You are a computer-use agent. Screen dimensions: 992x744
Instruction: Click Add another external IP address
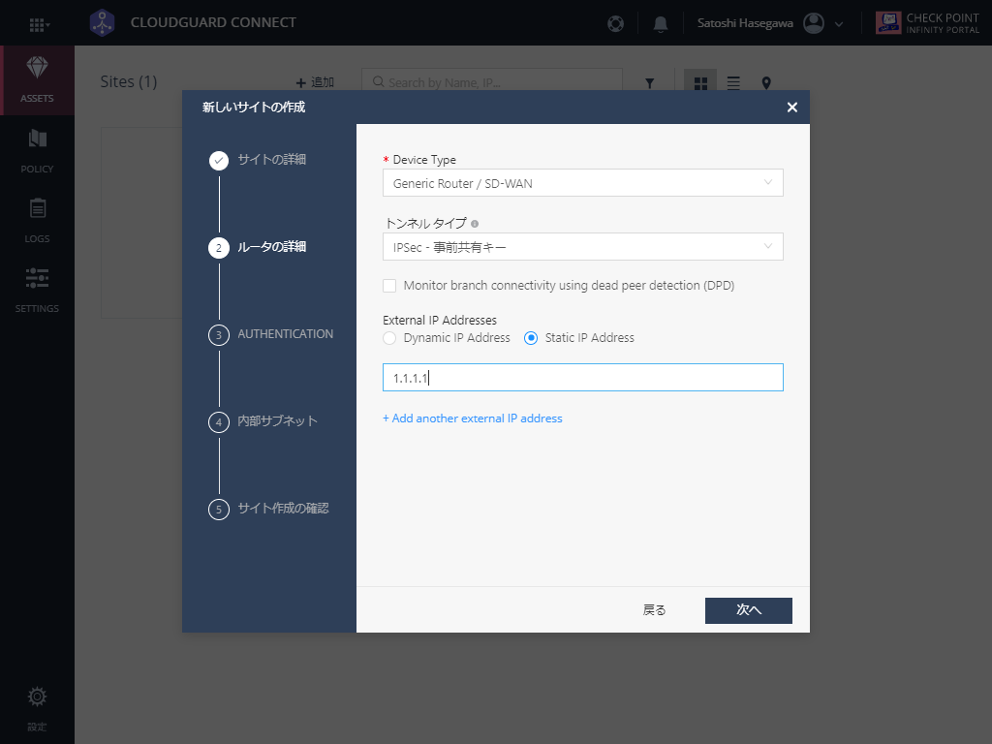click(x=473, y=418)
